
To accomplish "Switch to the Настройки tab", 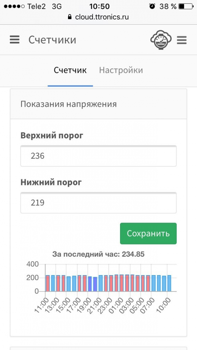I will tap(121, 70).
